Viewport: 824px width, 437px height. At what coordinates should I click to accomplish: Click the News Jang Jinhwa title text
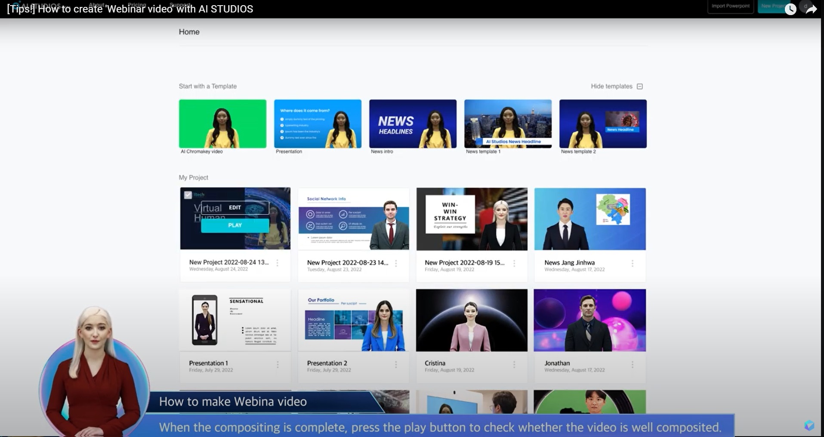[569, 263]
